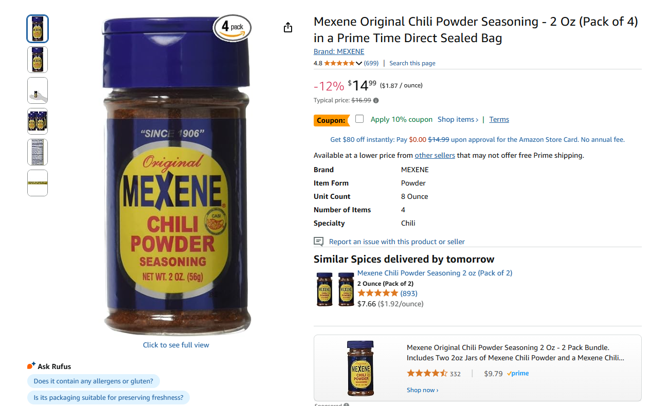This screenshot has height=406, width=649.
Task: Select the nutrition facts label thumbnail
Action: tap(38, 152)
